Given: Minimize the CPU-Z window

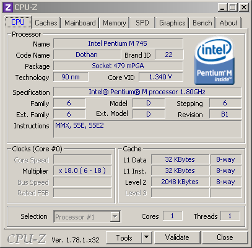Looking at the screenshot, I should tap(222, 7).
